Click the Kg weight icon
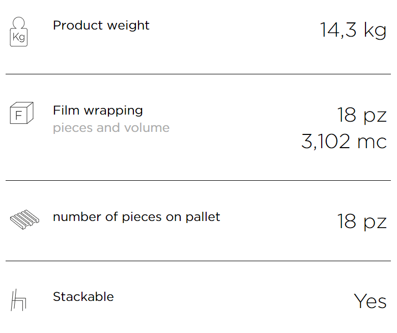 pos(18,32)
